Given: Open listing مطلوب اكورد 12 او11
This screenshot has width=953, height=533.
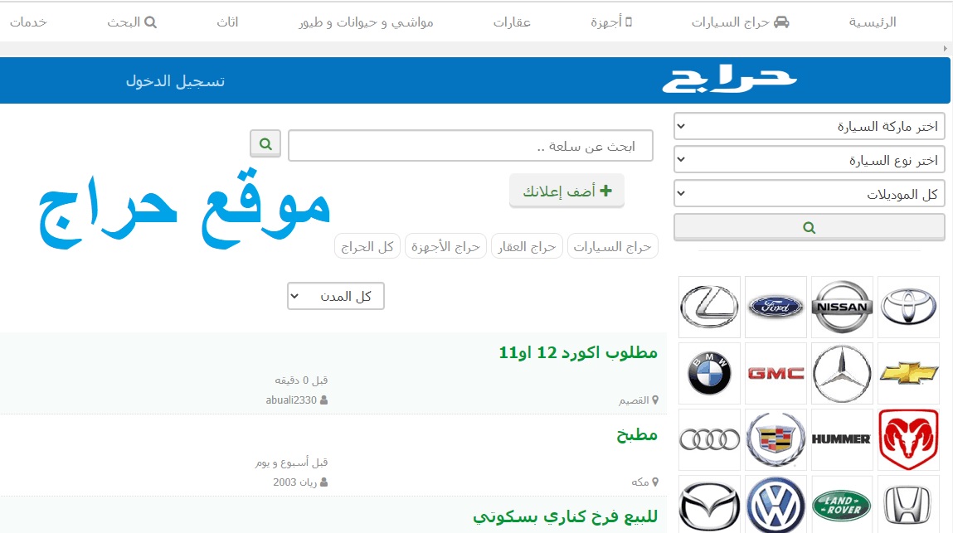Looking at the screenshot, I should (x=578, y=352).
